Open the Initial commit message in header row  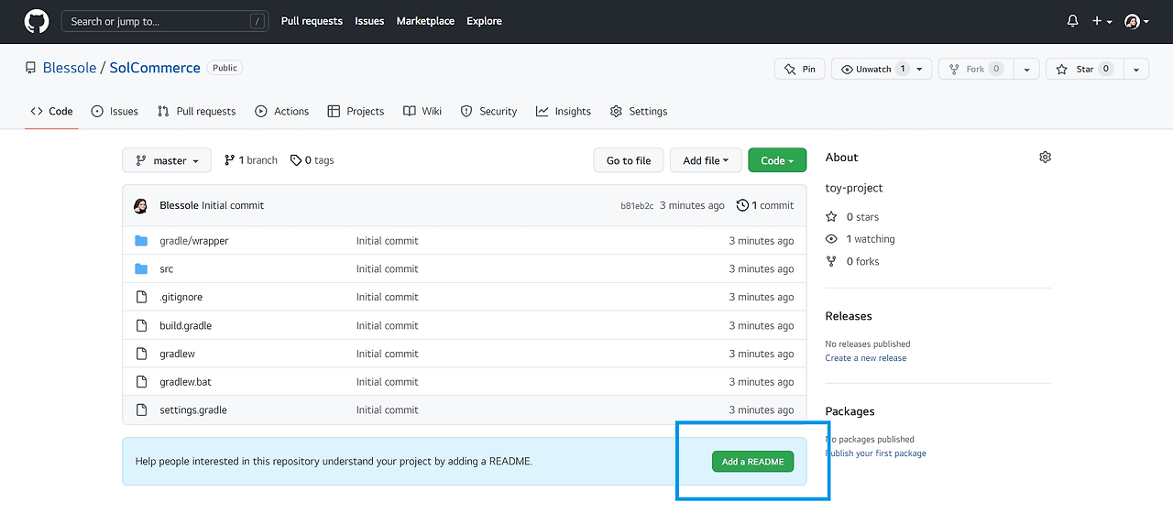coord(233,205)
